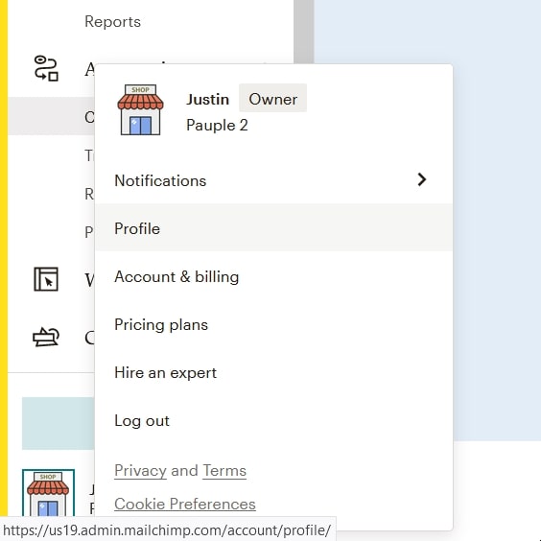Click the sidebar vertical scrollbar
The height and width of the screenshot is (541, 541).
pos(304,32)
